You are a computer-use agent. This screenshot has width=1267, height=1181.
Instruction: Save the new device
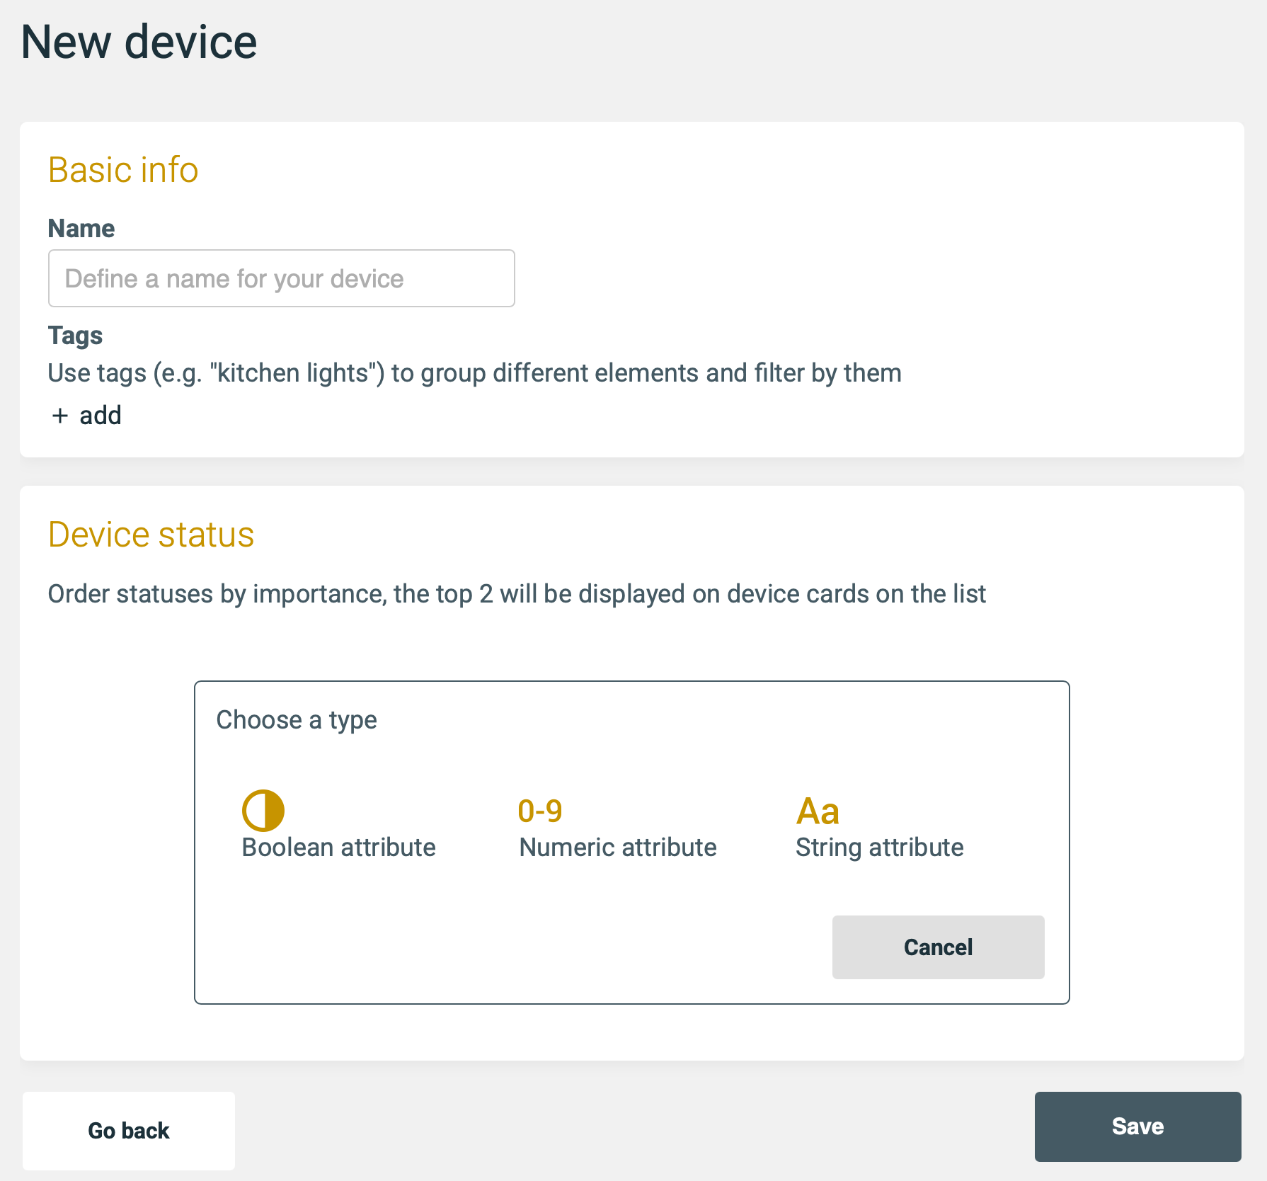click(1138, 1126)
